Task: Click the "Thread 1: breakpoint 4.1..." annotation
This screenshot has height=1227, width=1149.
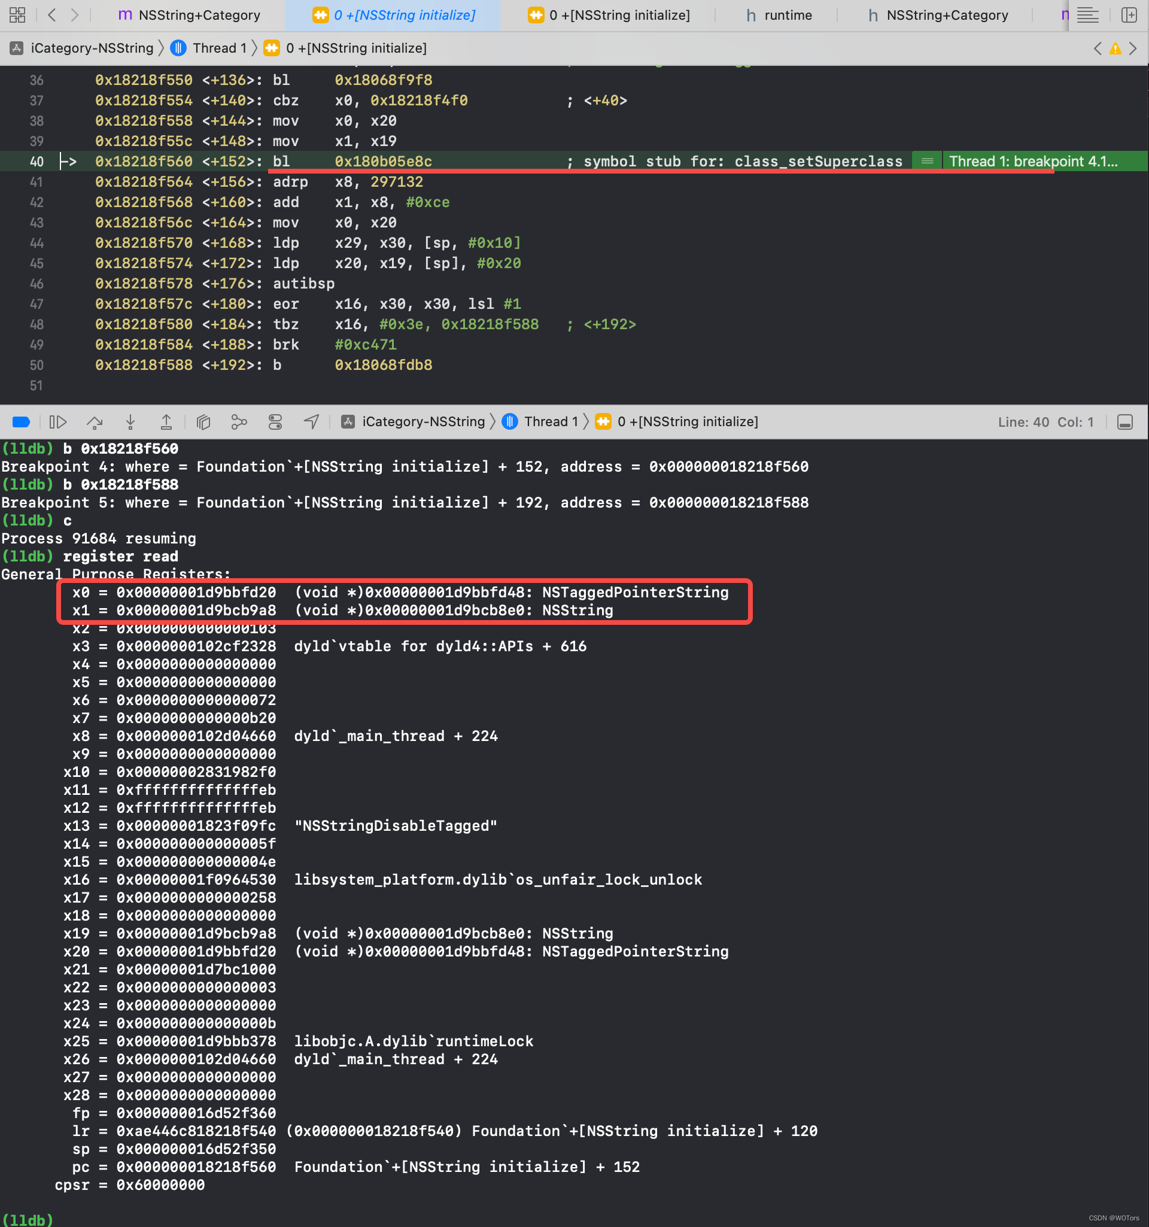Action: point(1033,161)
